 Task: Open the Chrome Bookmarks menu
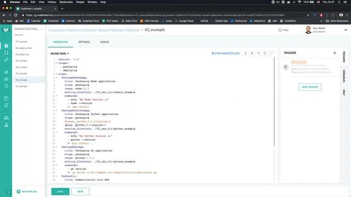(x=66, y=2)
